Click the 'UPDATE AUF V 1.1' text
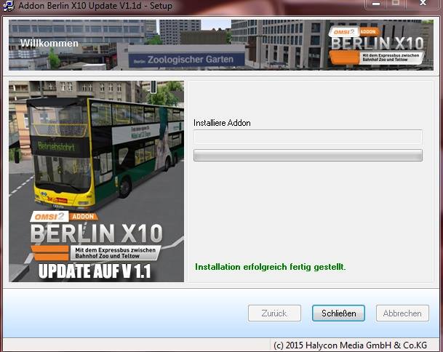Viewport: 443px width, 352px height. (95, 271)
